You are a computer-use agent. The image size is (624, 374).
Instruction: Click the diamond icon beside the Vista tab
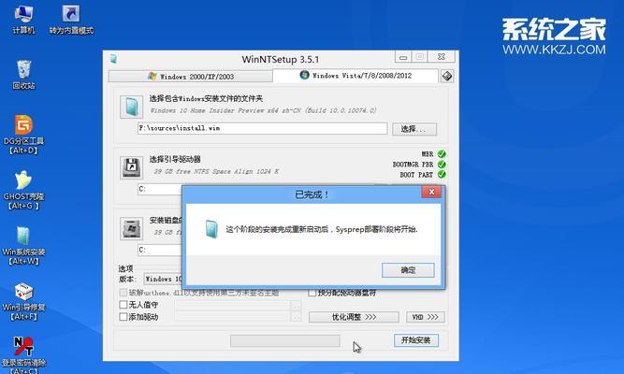click(447, 76)
